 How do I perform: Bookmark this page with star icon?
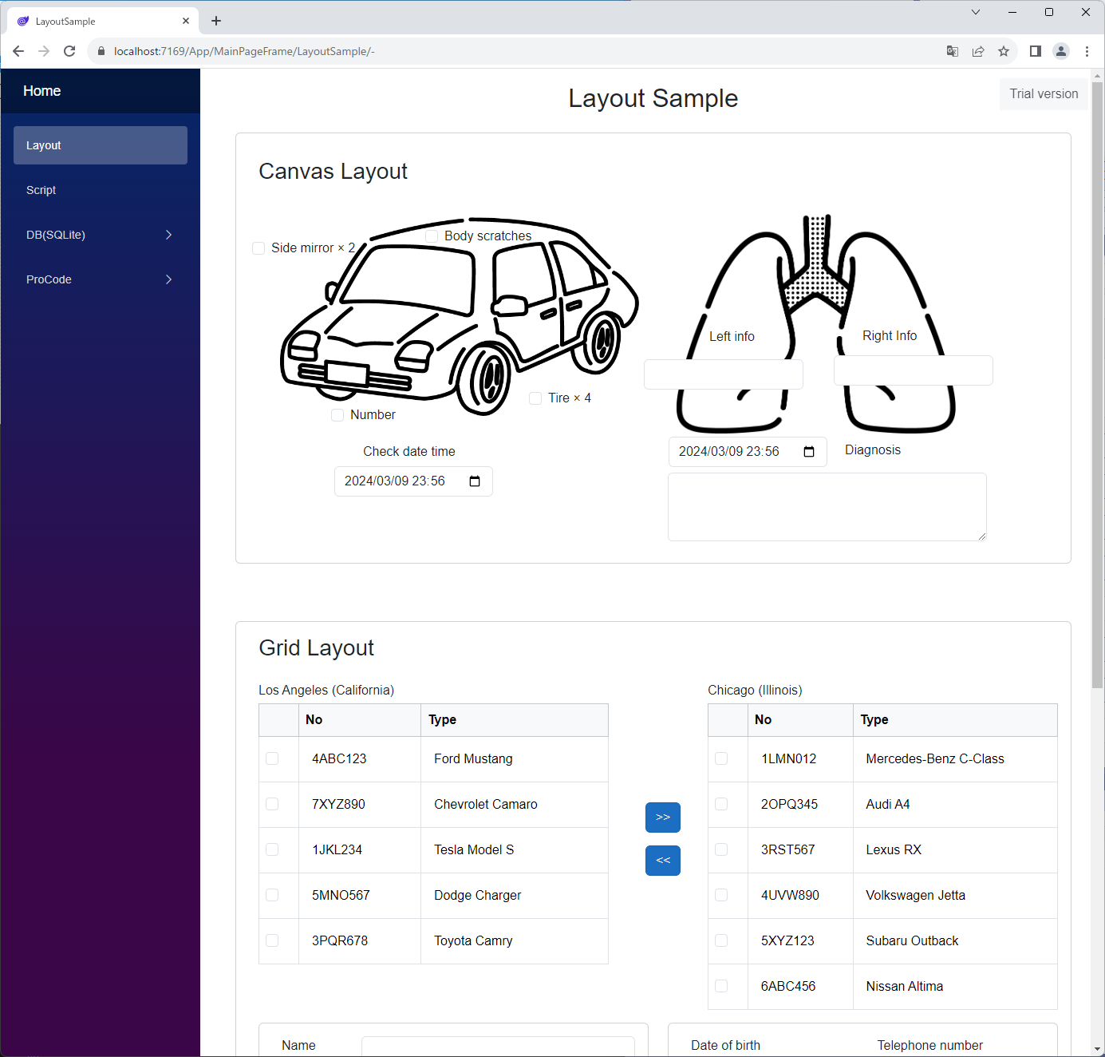click(1004, 51)
